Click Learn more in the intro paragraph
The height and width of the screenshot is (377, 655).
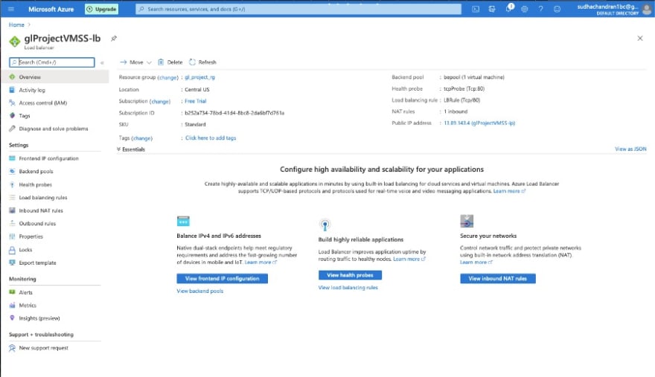click(x=510, y=191)
